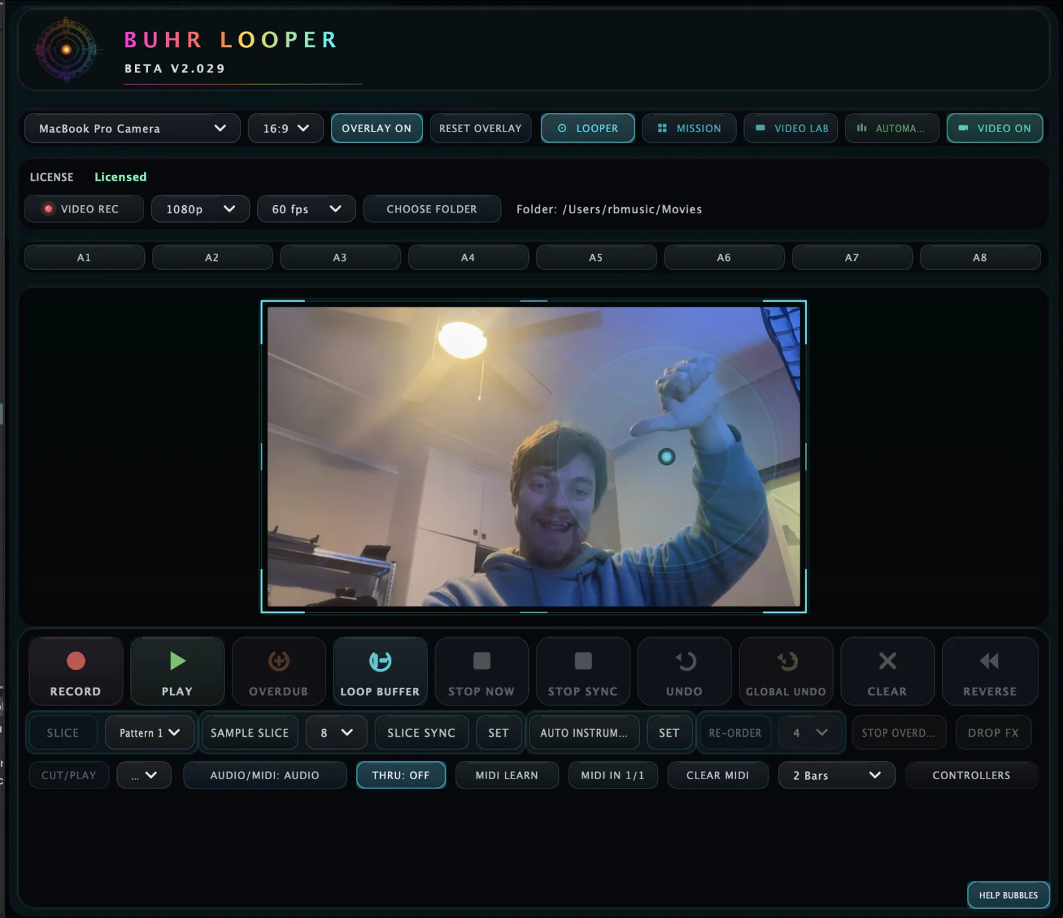Open the ellipsis dropdown beside Cut/Play
The width and height of the screenshot is (1063, 918).
tap(144, 775)
